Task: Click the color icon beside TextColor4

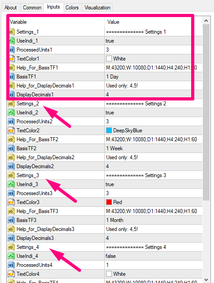Action: pyautogui.click(x=11, y=274)
